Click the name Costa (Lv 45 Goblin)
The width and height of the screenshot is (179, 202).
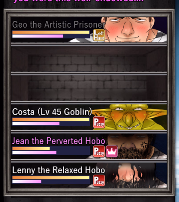click(x=52, y=112)
